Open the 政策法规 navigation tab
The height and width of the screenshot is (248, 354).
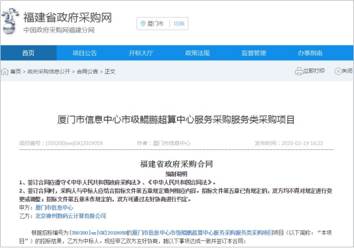point(197,53)
